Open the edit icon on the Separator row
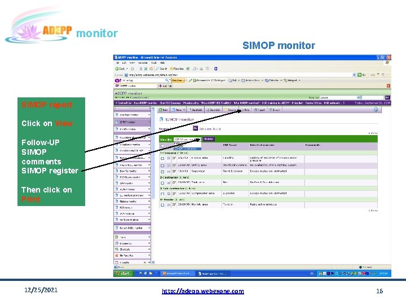This screenshot has width=406, height=304. pyautogui.click(x=174, y=171)
